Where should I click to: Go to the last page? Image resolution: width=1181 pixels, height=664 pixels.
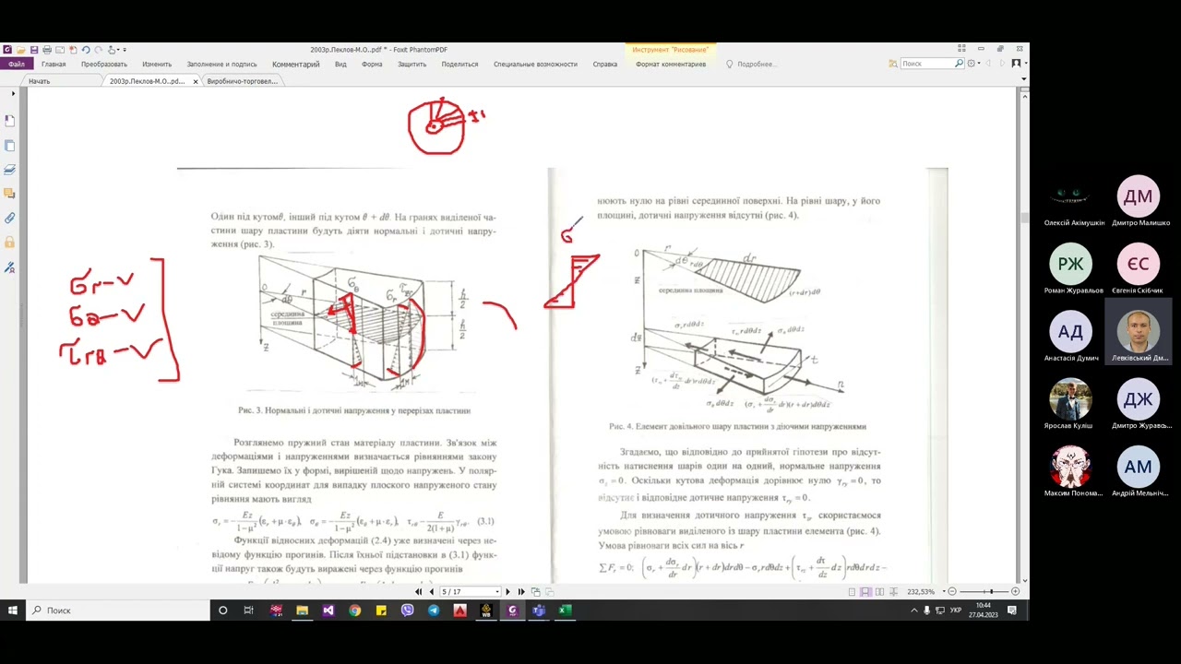(x=521, y=591)
